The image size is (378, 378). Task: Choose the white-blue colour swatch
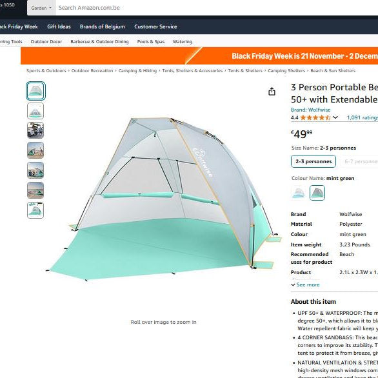click(x=299, y=193)
